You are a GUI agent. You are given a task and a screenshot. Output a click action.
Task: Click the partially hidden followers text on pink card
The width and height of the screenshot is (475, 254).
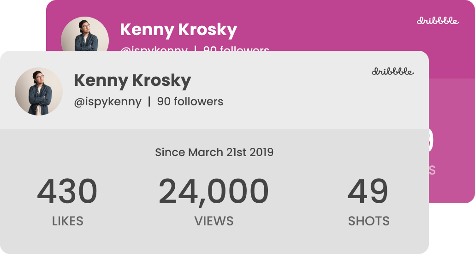coord(236,48)
